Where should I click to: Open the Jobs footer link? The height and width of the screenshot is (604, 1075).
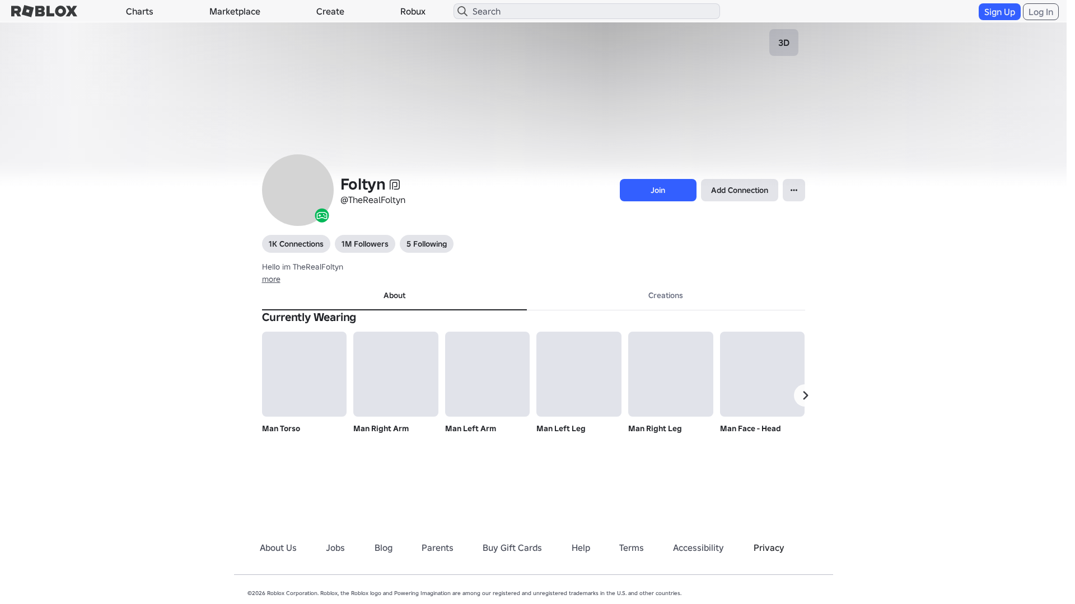pyautogui.click(x=335, y=548)
